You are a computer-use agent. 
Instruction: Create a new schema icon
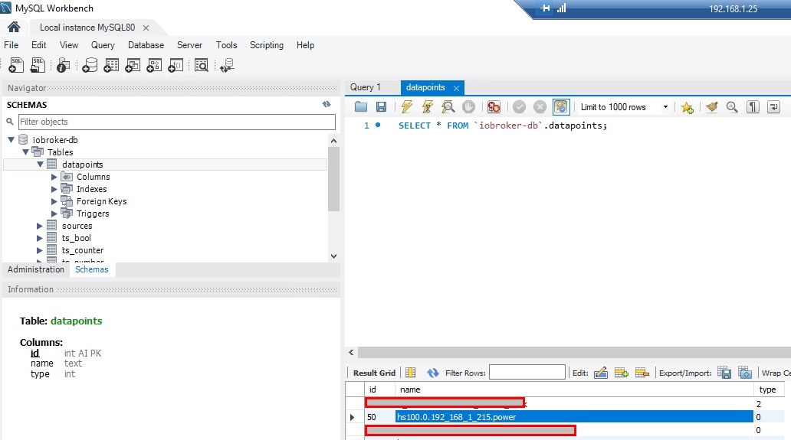[x=89, y=65]
